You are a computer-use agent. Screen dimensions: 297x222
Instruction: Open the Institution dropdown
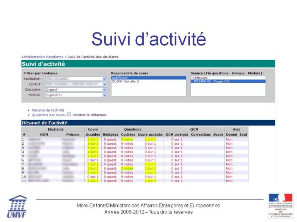tap(76, 79)
